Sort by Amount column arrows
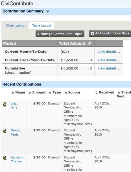Screen dimensions: 131x172 pos(30,93)
